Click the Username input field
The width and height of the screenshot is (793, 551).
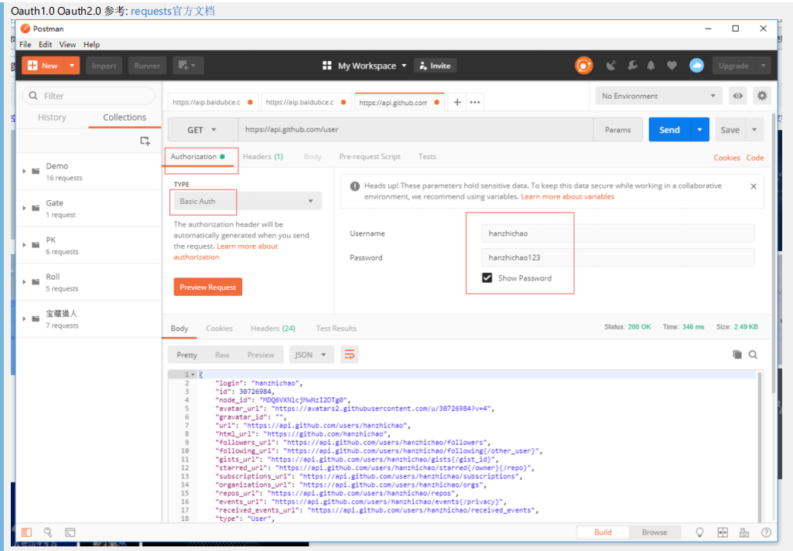coord(617,233)
